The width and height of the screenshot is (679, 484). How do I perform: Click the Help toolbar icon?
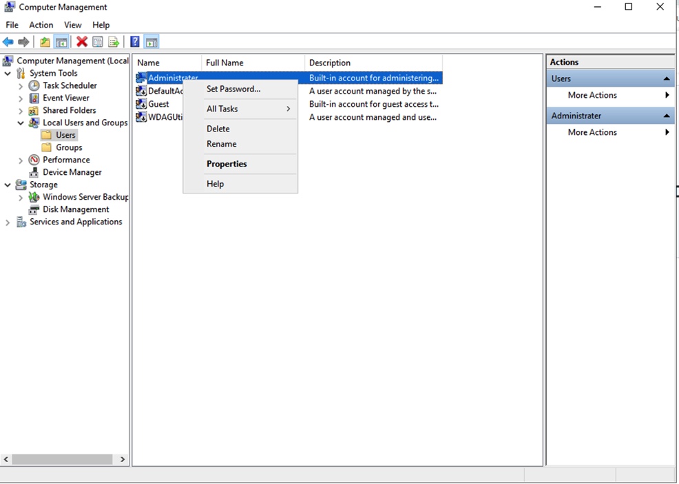134,41
